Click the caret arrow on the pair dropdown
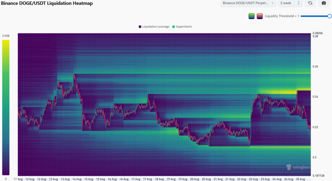 coord(272,3)
